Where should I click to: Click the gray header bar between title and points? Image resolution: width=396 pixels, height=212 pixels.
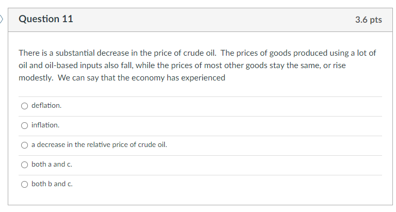(x=214, y=20)
